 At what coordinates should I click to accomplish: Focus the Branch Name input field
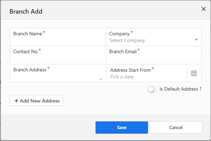point(58,41)
